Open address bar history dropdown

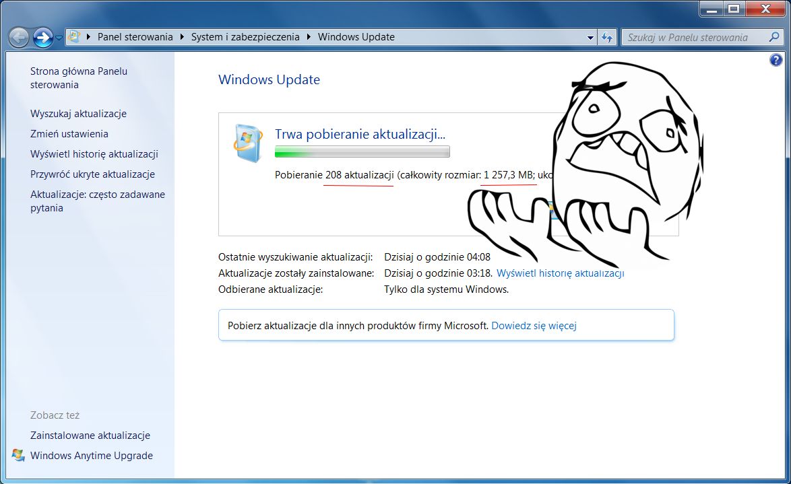pyautogui.click(x=590, y=37)
